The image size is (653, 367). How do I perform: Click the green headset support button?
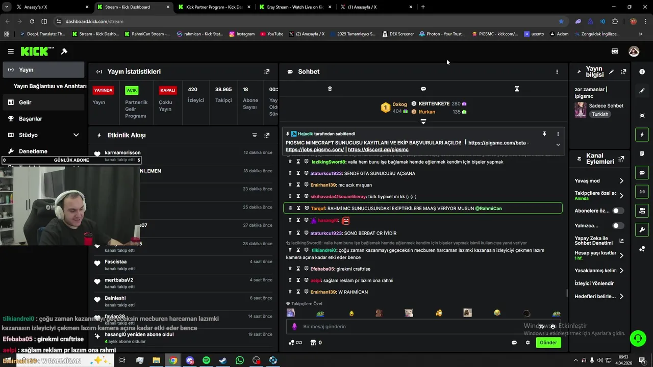click(637, 338)
